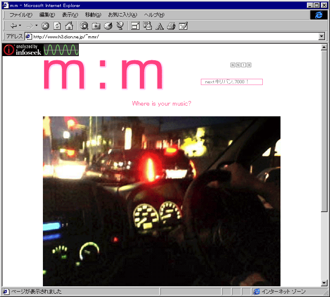The image size is (330, 297).
Task: Click the status bar page icon
Action: tap(6, 292)
